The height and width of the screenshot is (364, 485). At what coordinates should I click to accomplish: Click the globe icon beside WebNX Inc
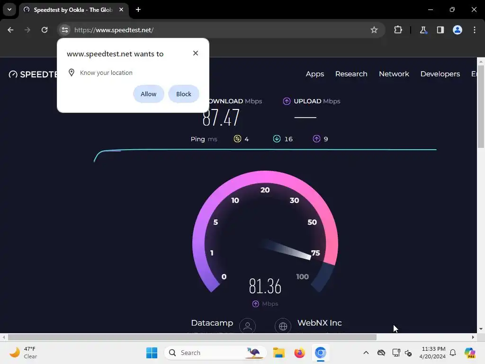pos(283,326)
